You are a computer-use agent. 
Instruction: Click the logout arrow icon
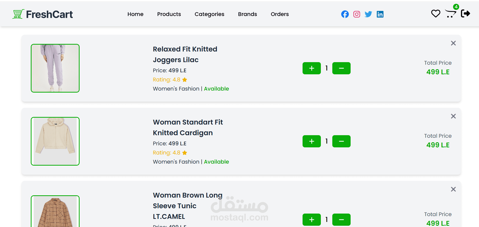(465, 13)
